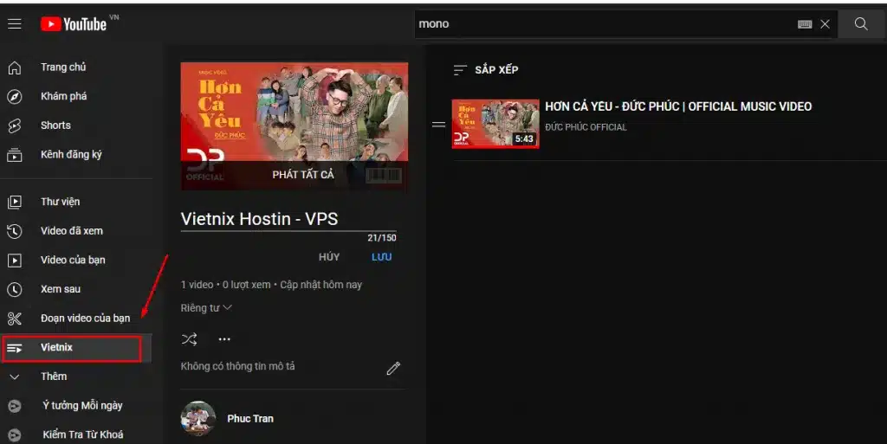Expand Thêm to show more items
The height and width of the screenshot is (444, 887).
(53, 376)
